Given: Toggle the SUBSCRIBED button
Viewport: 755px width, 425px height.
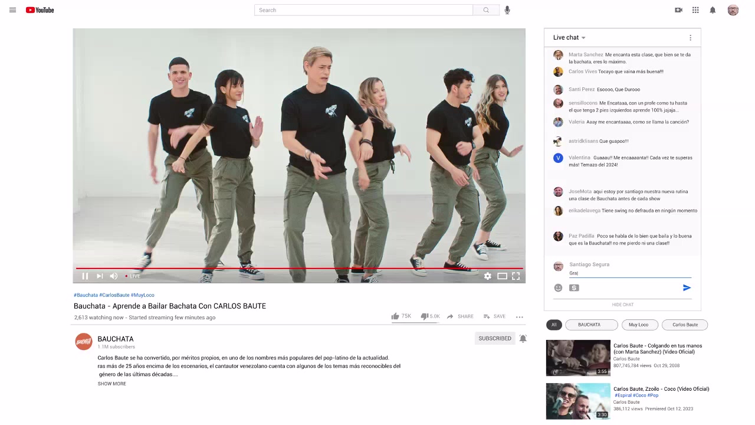Looking at the screenshot, I should [x=495, y=338].
